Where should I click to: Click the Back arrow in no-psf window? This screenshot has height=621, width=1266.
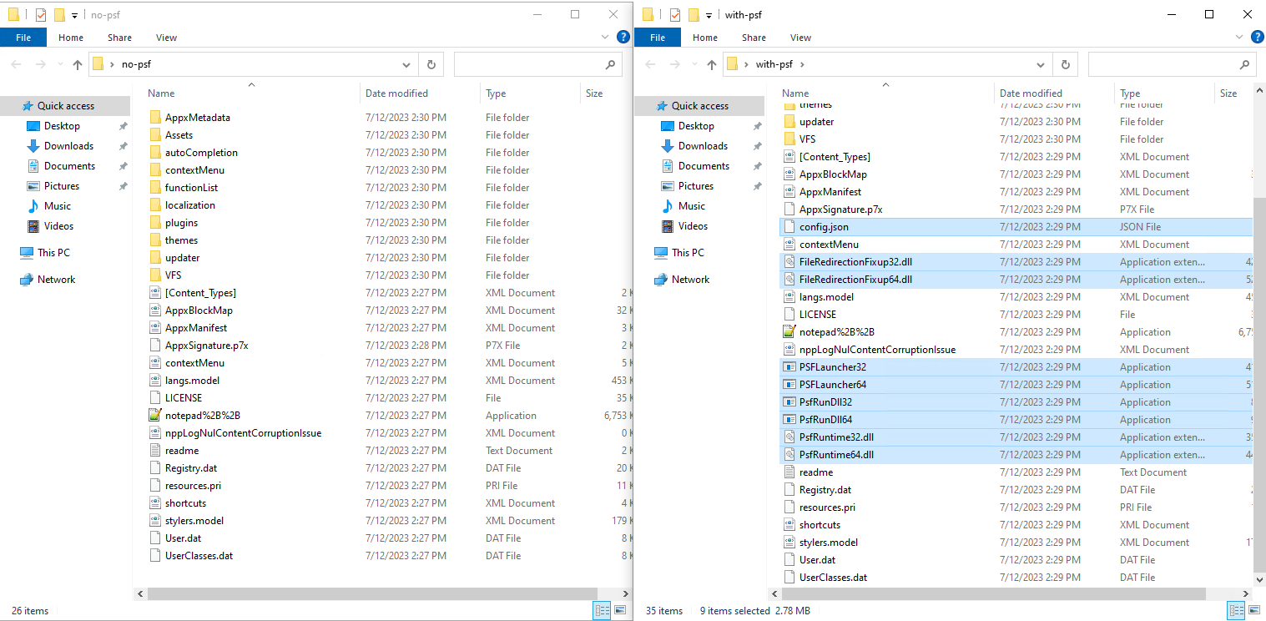coord(17,64)
